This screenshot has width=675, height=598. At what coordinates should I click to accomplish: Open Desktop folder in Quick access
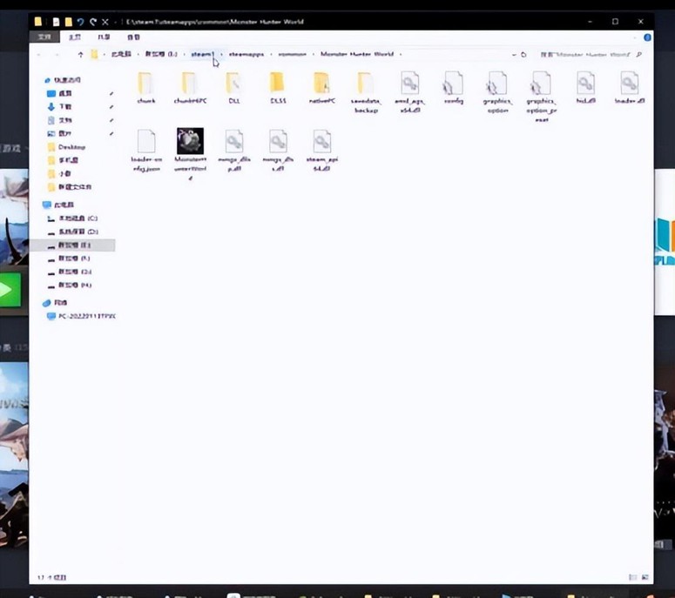[71, 147]
